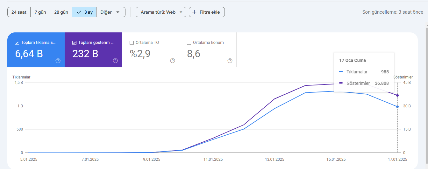Enable the Ortalama TO checkbox

tap(132, 43)
